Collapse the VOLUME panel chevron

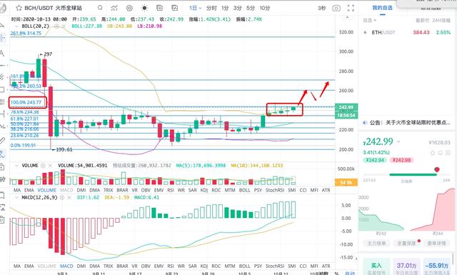pyautogui.click(x=16, y=165)
